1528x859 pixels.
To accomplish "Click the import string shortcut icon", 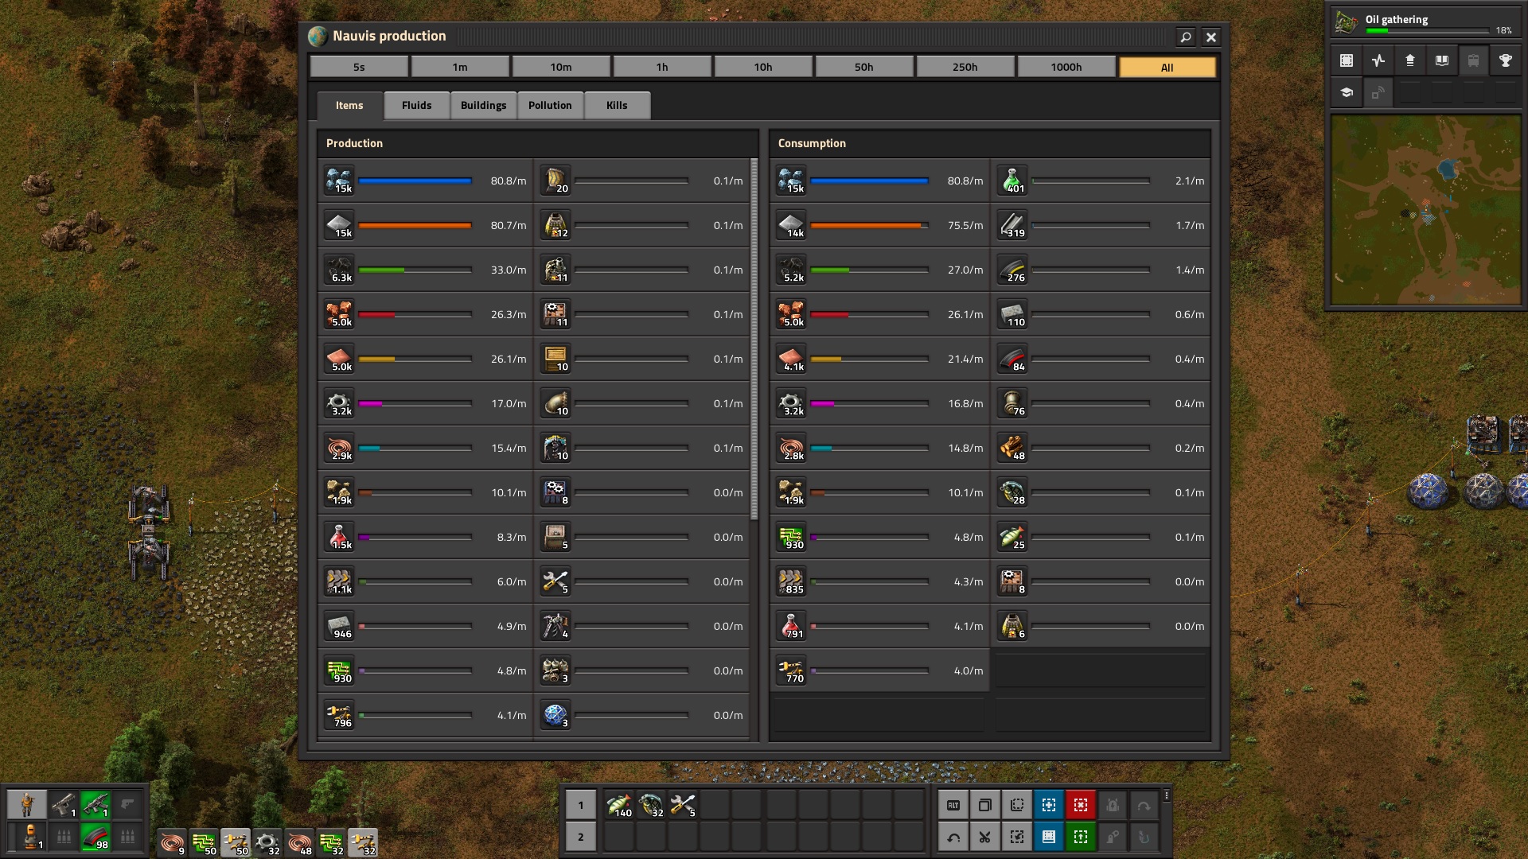I will (x=1017, y=837).
